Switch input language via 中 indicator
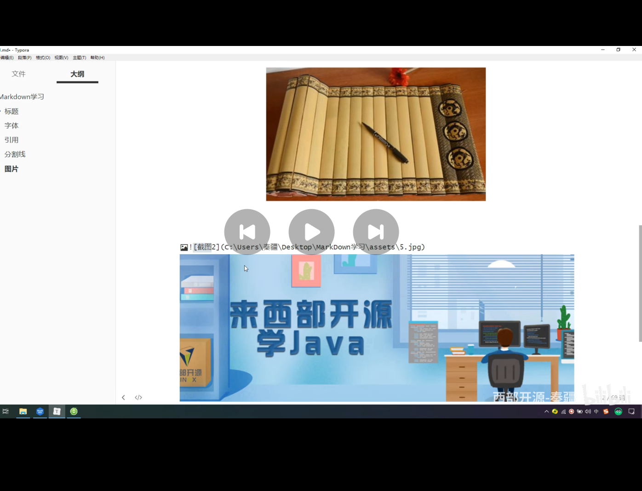 pos(596,411)
